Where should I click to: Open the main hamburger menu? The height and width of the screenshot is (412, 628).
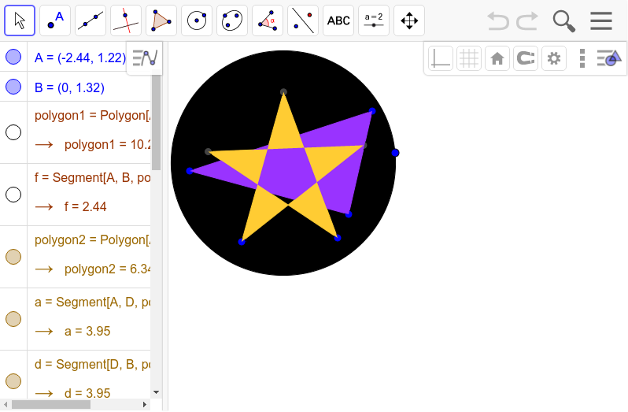[601, 20]
